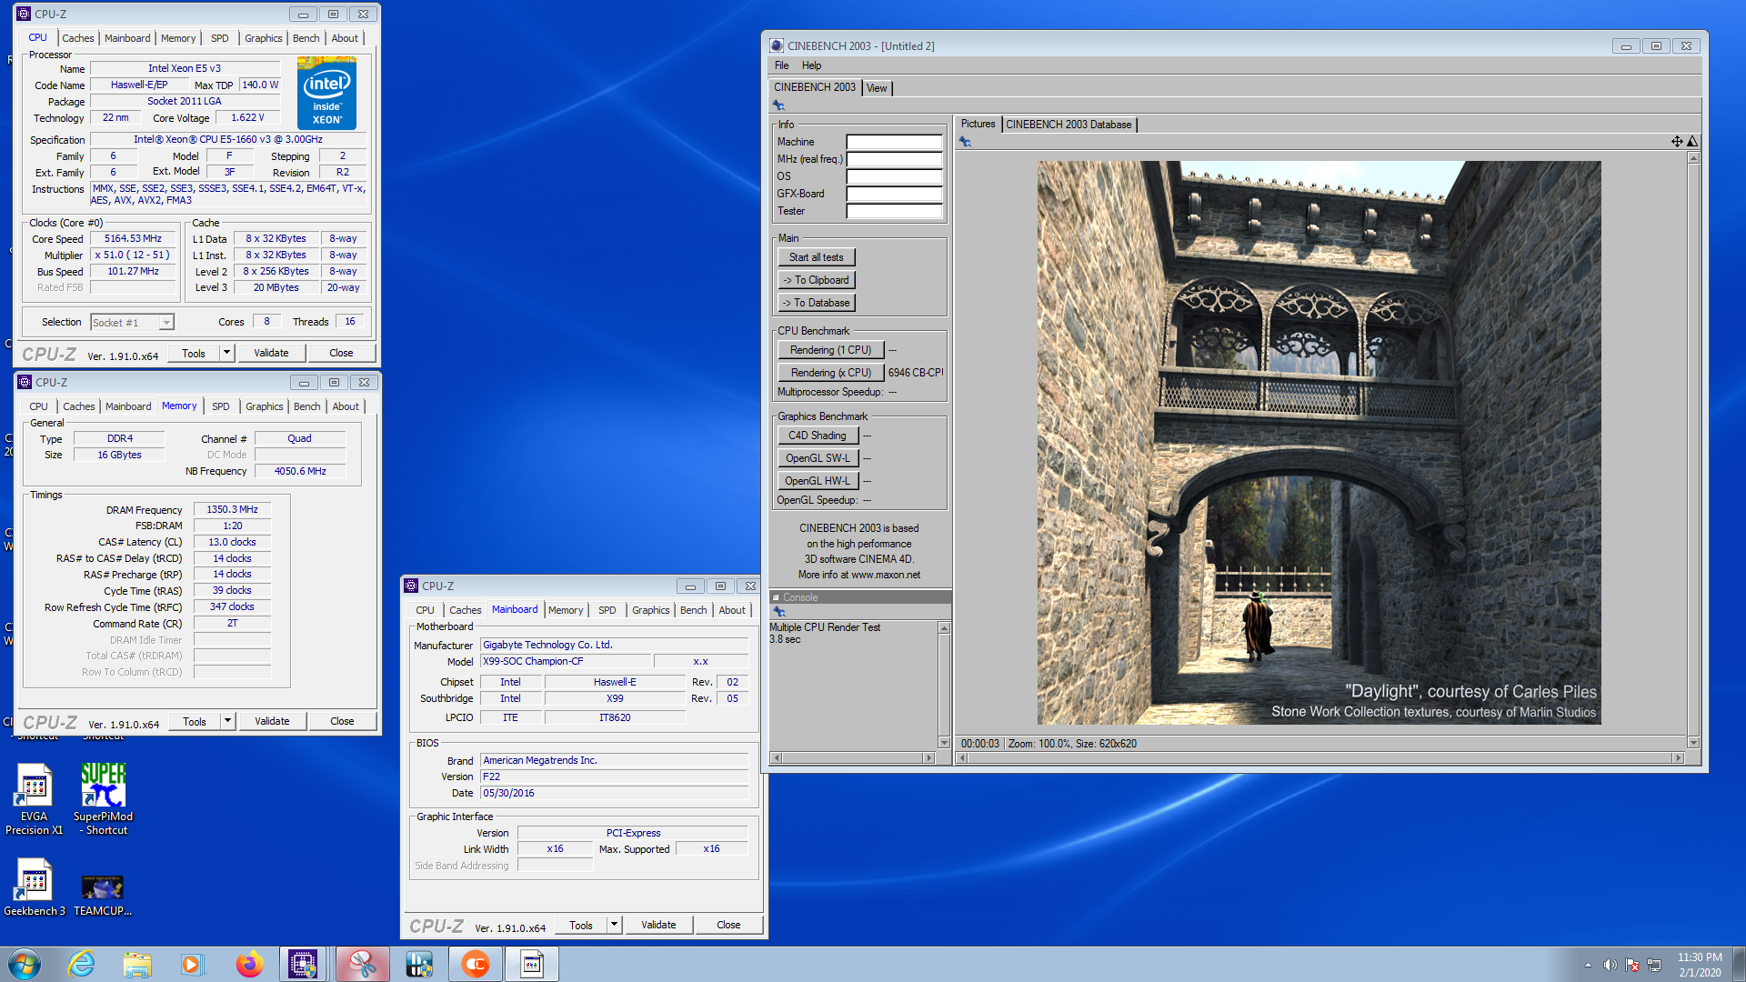Open the File menu in Cinebench

(x=781, y=65)
